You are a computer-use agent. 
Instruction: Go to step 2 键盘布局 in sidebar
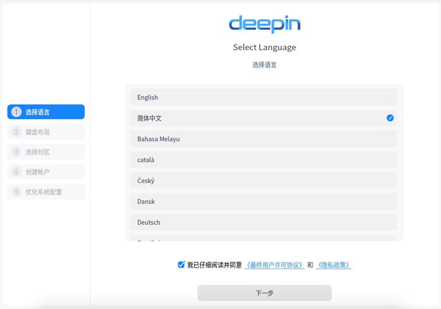coord(46,132)
